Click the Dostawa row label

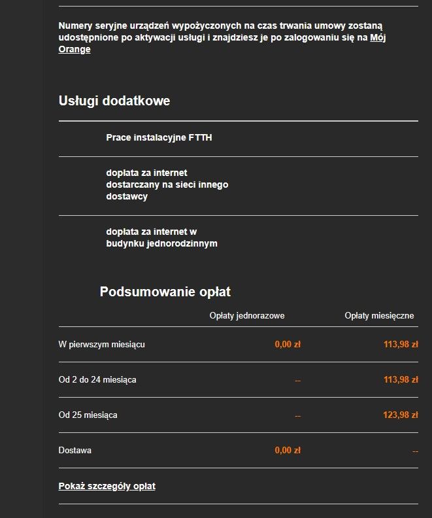click(75, 451)
